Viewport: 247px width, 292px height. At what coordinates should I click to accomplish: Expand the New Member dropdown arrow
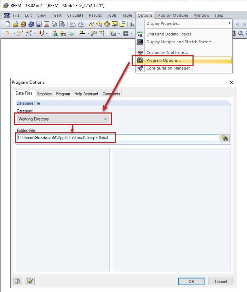pyautogui.click(x=34, y=33)
